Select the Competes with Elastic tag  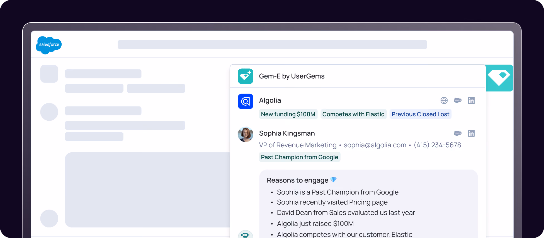(x=353, y=114)
